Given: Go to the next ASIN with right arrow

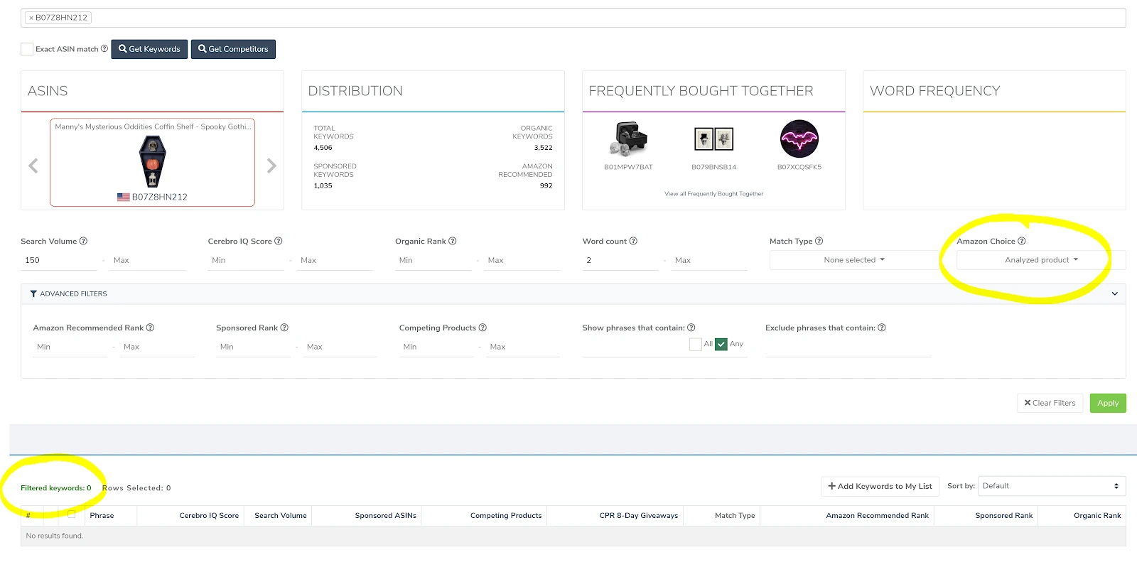Looking at the screenshot, I should pos(271,166).
